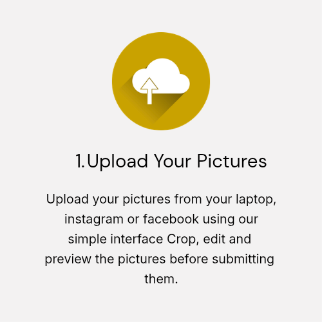Click the word "Crop" in description
The height and width of the screenshot is (322, 322).
coord(183,240)
